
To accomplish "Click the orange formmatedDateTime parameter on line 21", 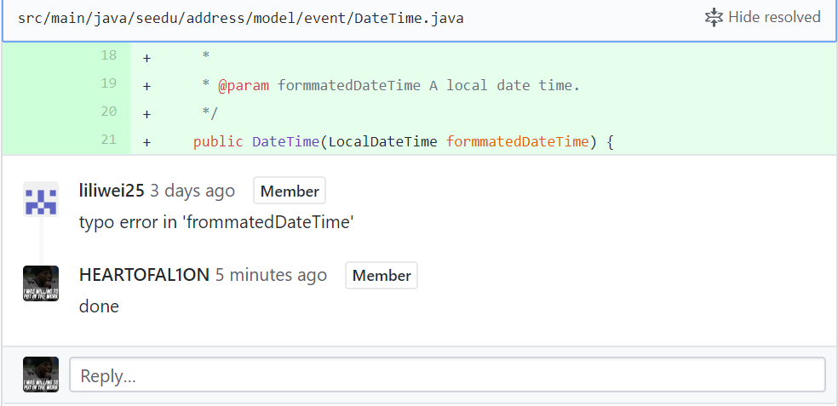I will pos(517,142).
